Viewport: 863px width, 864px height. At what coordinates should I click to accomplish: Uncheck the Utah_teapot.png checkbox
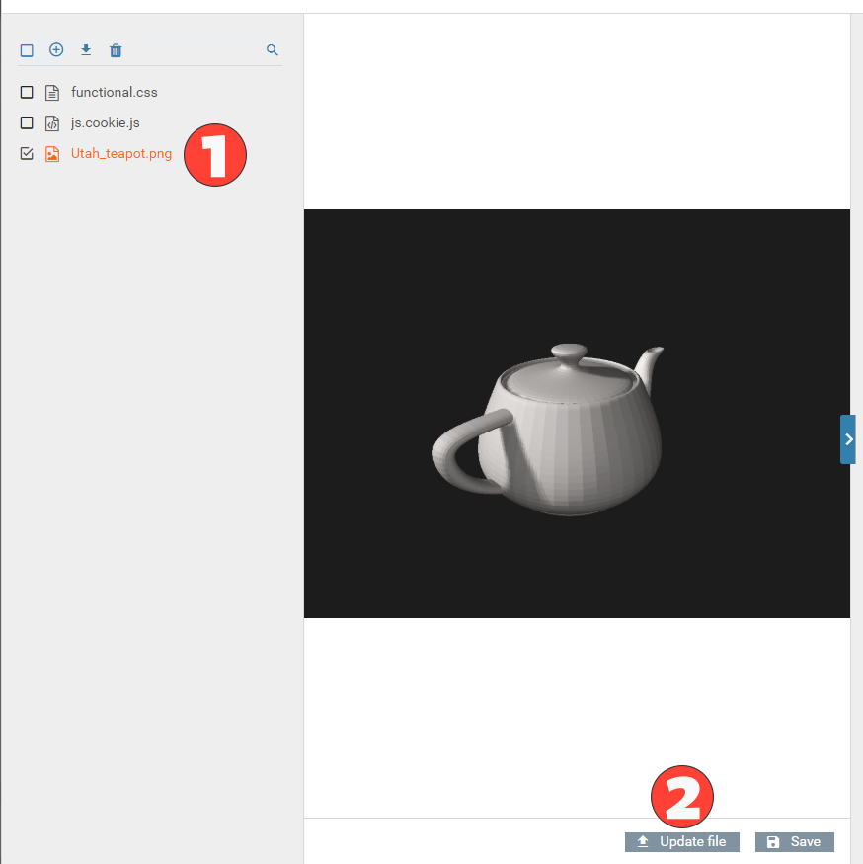point(27,154)
